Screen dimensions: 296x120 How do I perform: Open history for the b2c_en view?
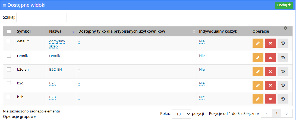pyautogui.click(x=283, y=71)
